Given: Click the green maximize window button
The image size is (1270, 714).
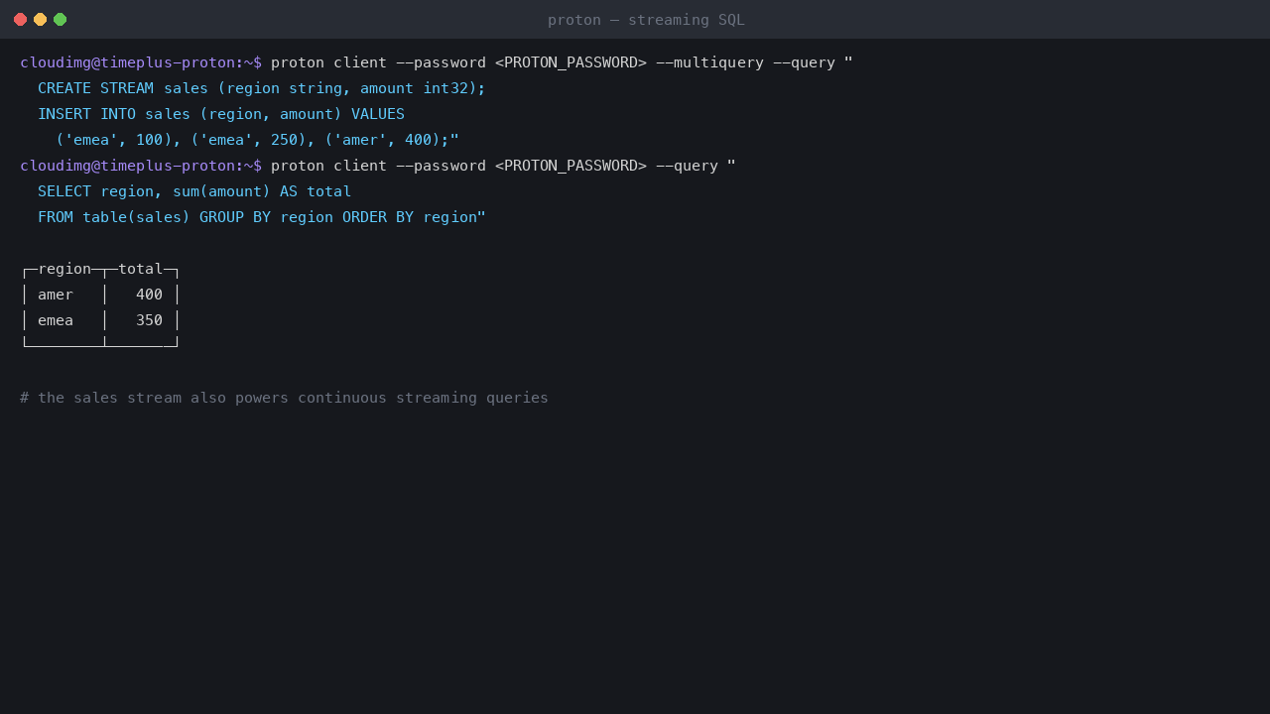Looking at the screenshot, I should click(60, 19).
